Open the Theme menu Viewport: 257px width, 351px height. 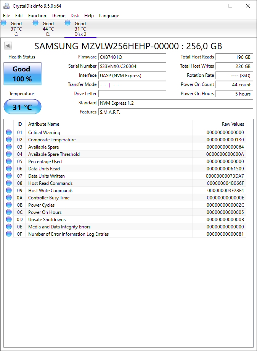click(58, 15)
